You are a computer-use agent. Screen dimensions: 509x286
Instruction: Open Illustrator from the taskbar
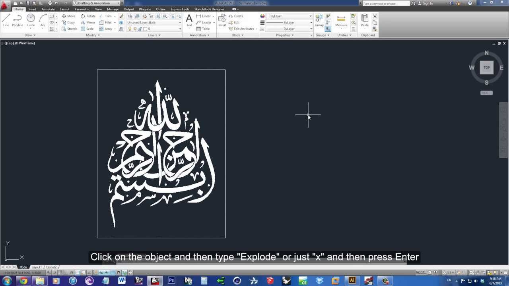(x=352, y=281)
